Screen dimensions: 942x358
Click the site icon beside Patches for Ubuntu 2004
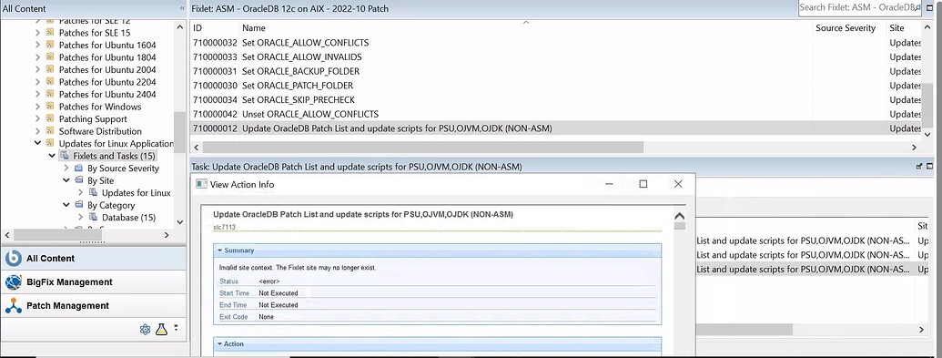click(x=50, y=70)
